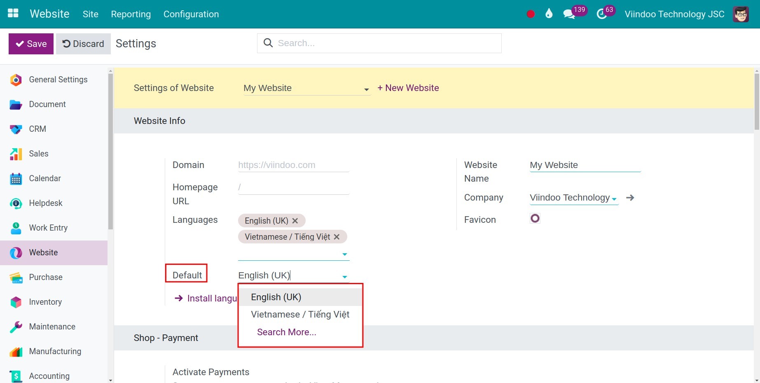
Task: Click the Favicon image thumbnail
Action: [535, 218]
